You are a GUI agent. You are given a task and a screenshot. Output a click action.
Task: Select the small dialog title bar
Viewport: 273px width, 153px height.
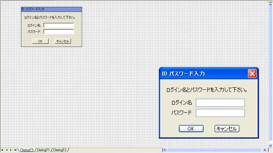click(52, 9)
